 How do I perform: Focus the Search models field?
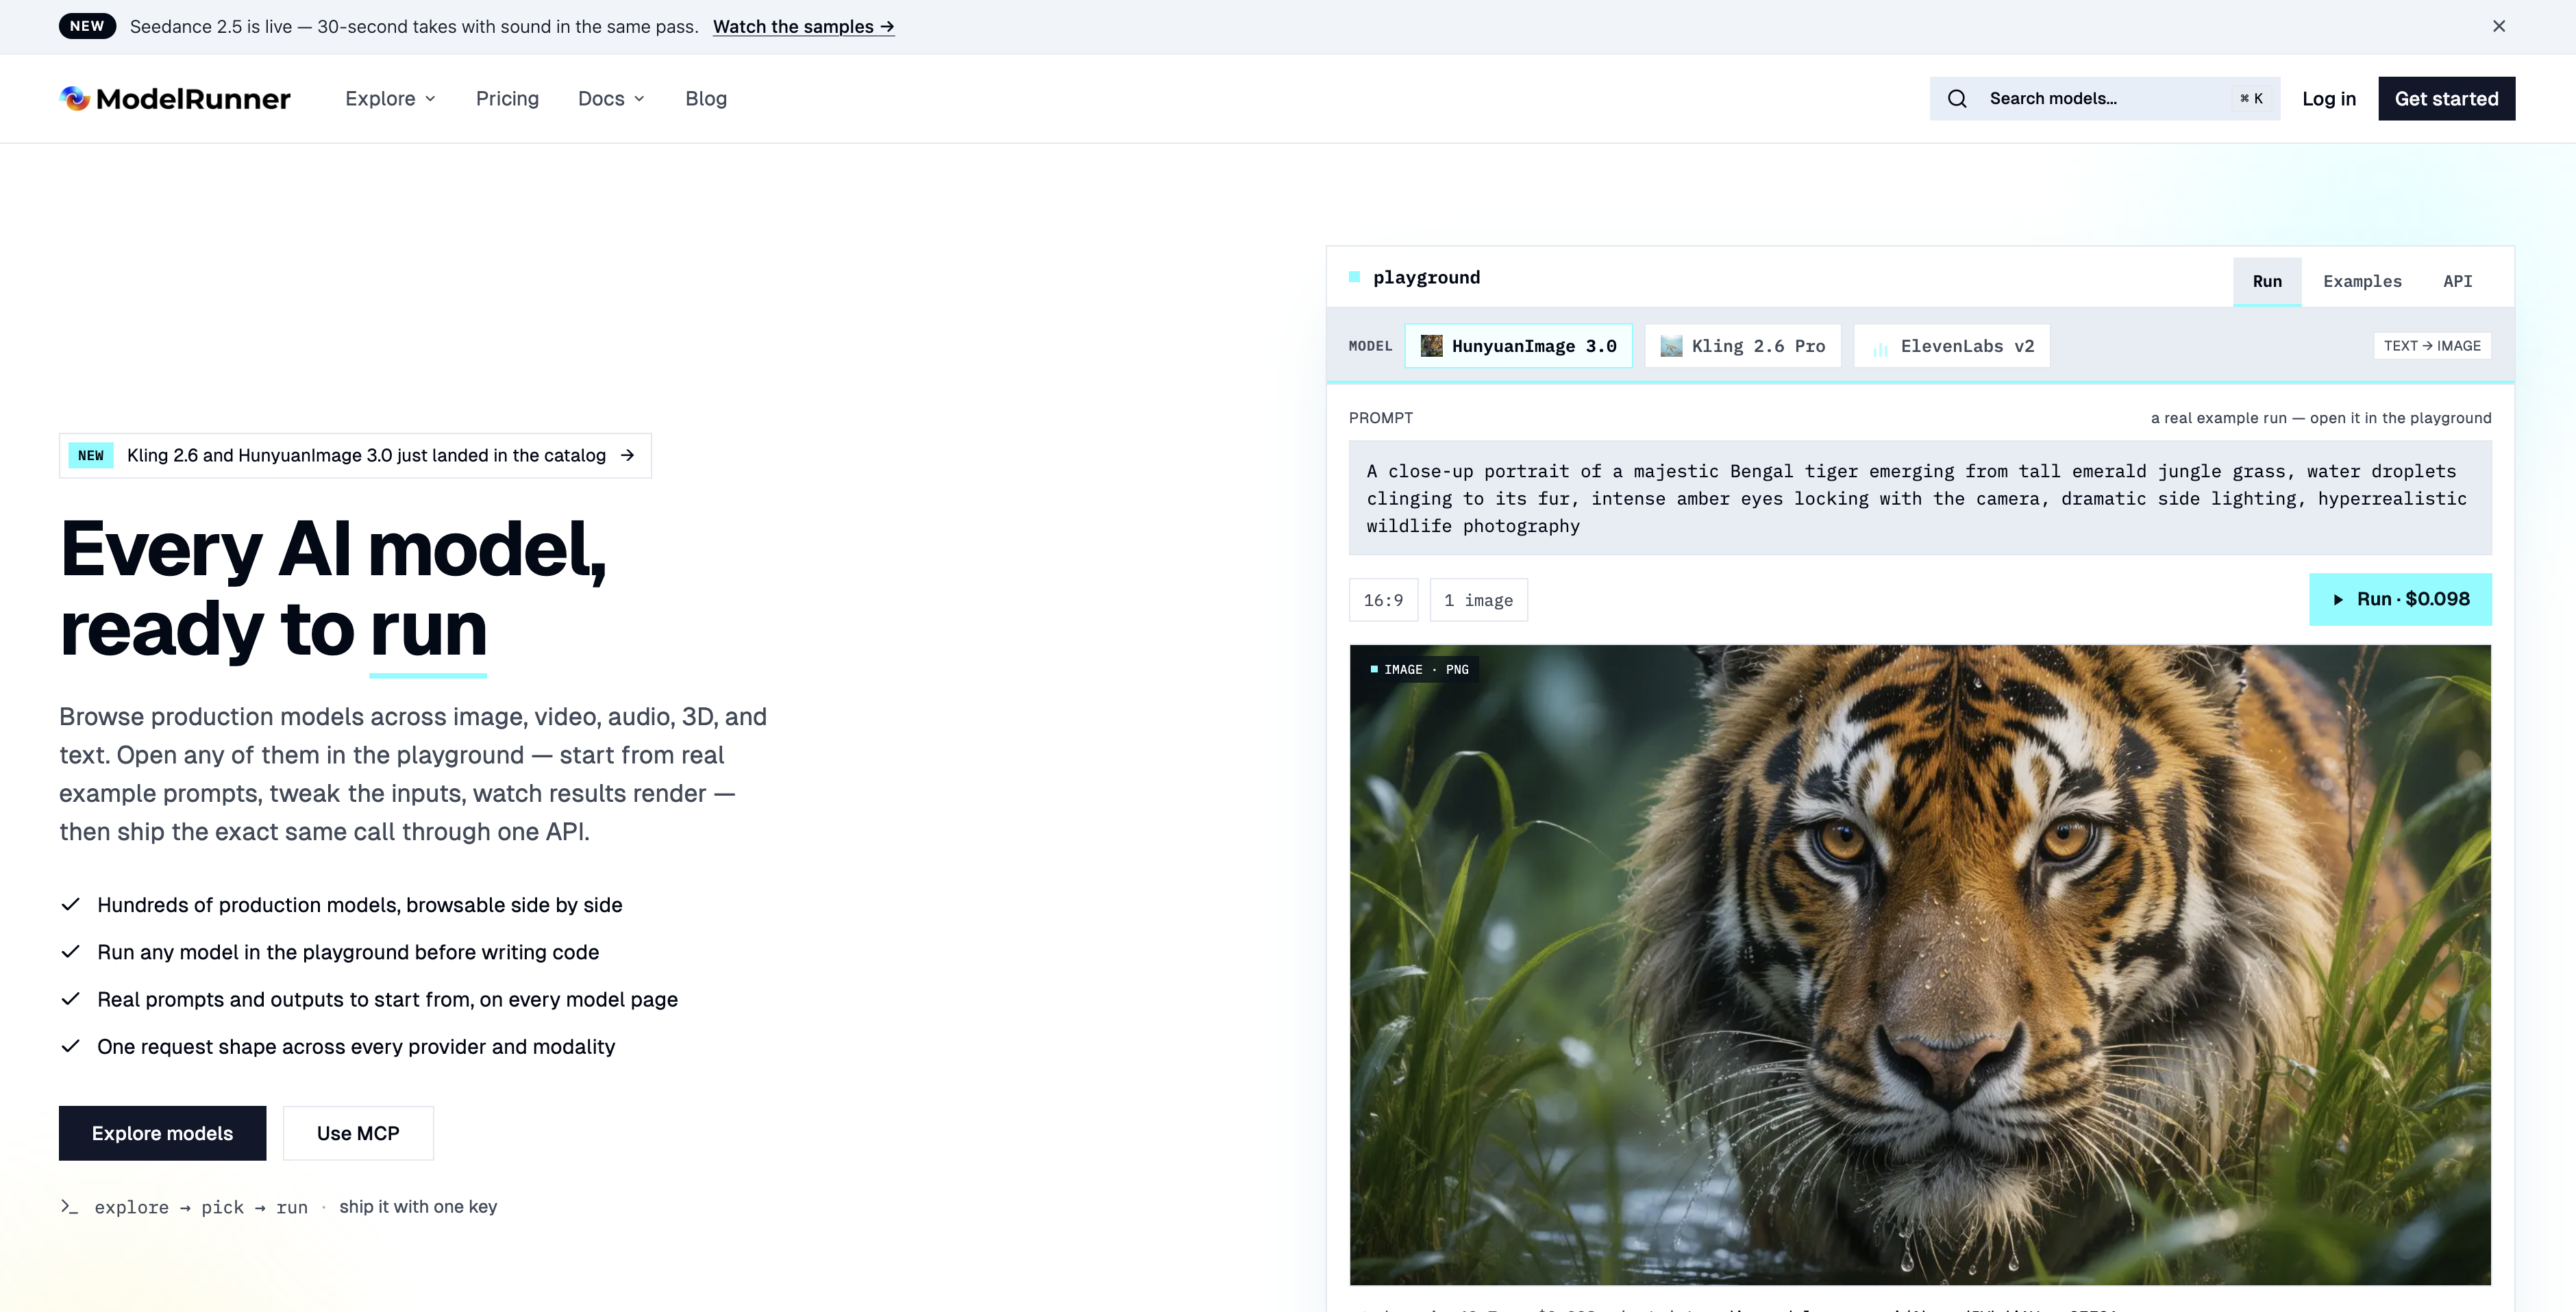2104,98
